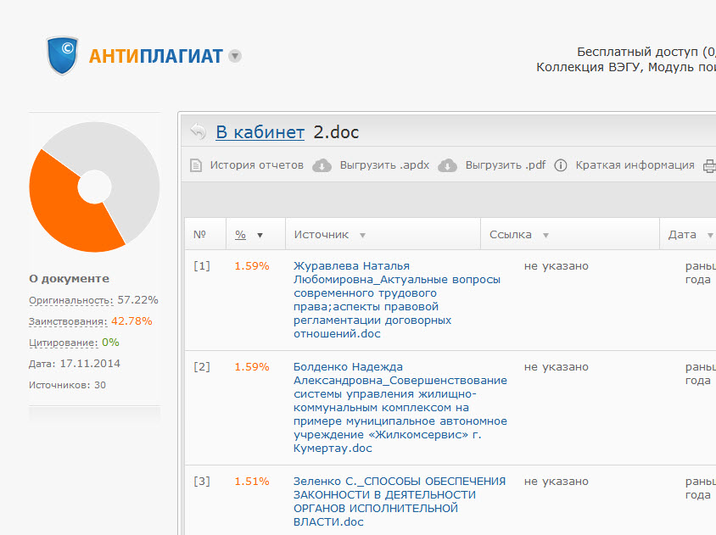Sort by the % column header link
The height and width of the screenshot is (535, 716).
(x=240, y=235)
